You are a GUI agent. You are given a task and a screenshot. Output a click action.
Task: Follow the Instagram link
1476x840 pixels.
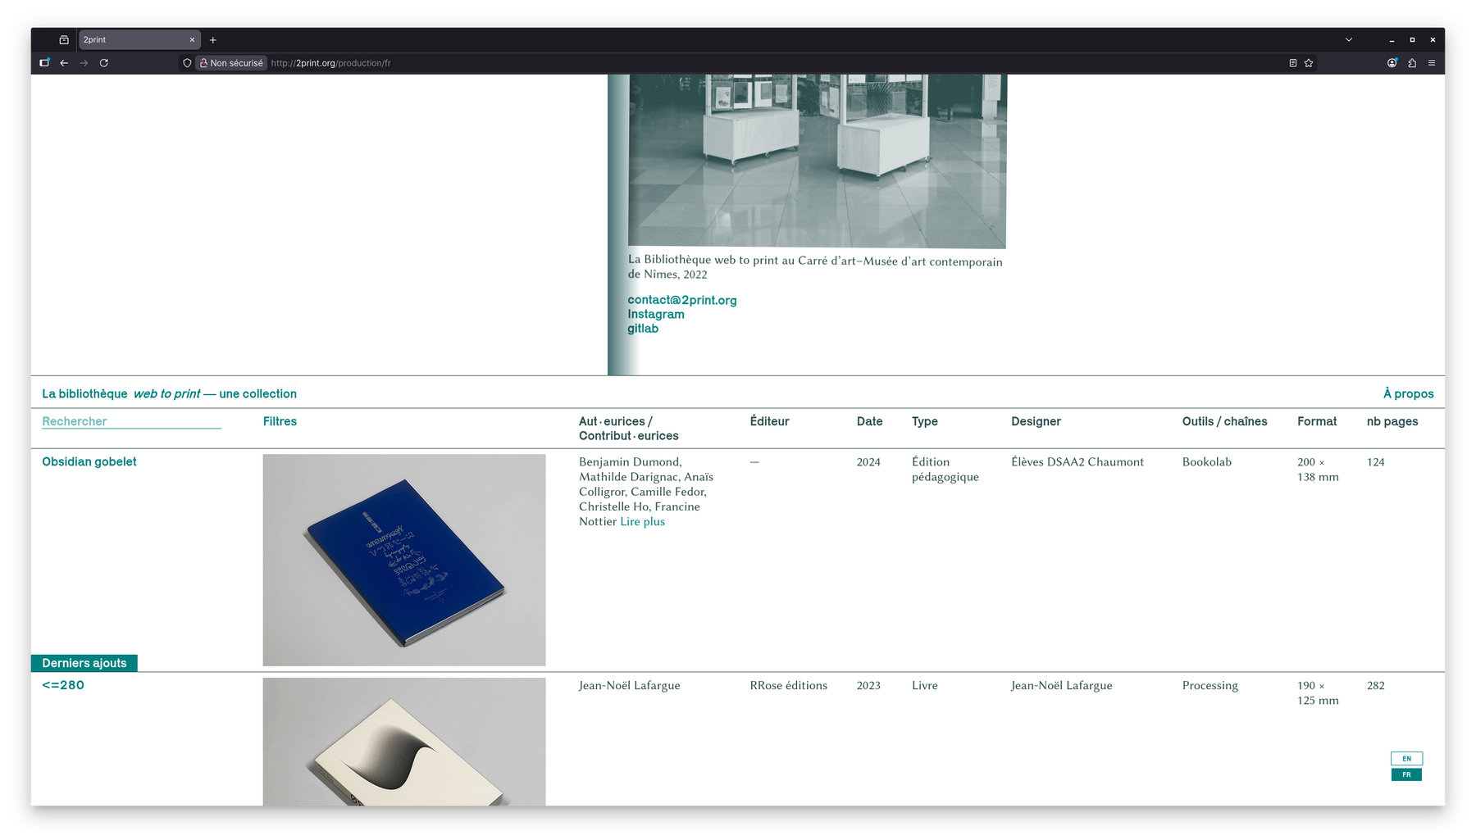655,315
